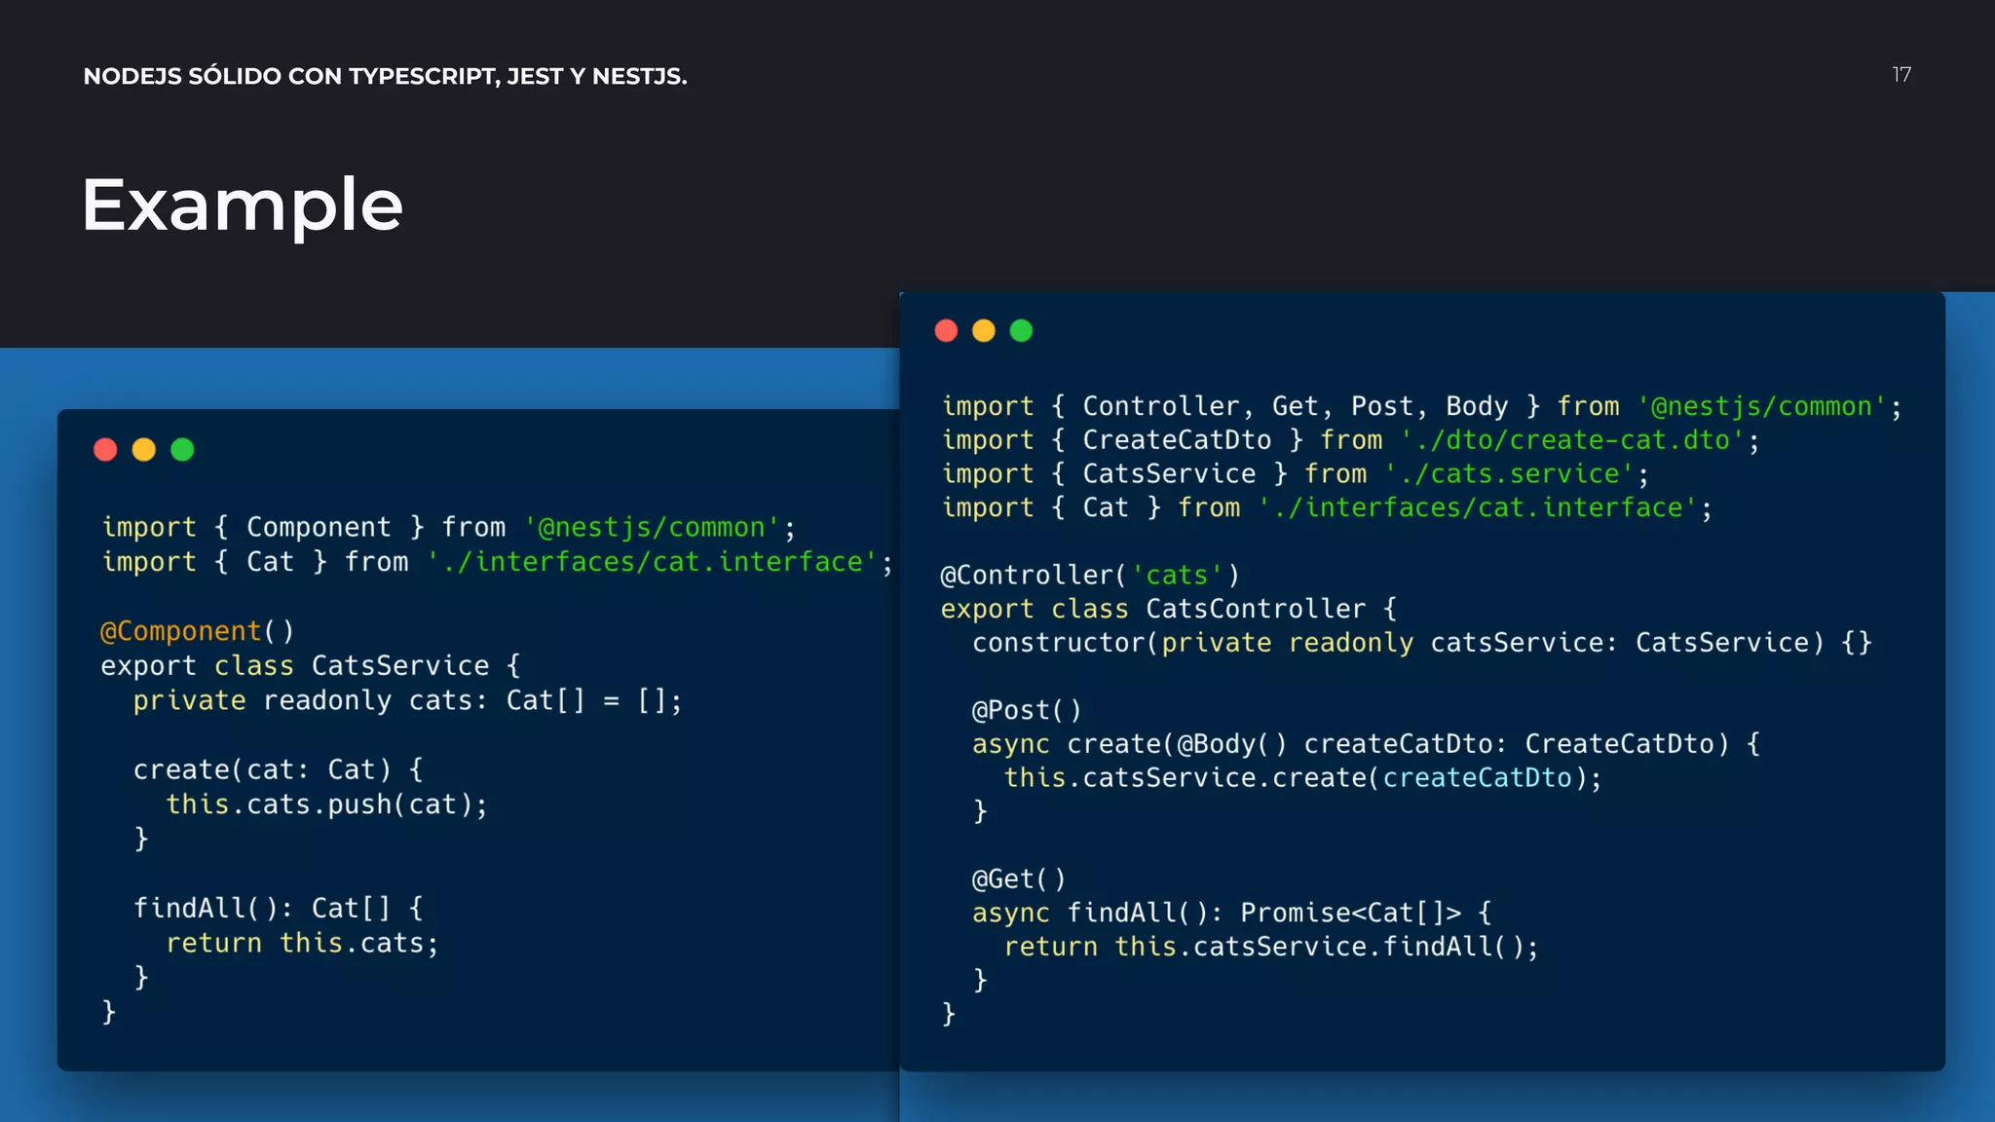
Task: Click yellow dot in left code window
Action: (144, 449)
